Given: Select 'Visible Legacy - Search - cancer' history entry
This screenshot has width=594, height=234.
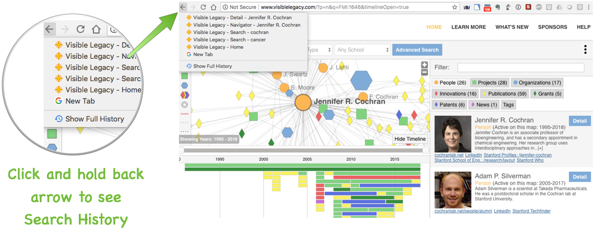Looking at the screenshot, I should coord(243,39).
